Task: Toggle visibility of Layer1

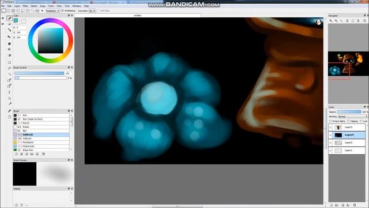Action: [x=330, y=150]
